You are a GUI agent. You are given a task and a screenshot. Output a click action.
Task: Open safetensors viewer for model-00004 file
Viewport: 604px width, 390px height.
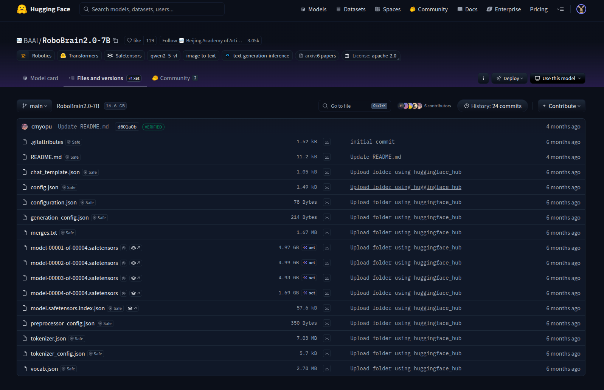[x=135, y=293]
